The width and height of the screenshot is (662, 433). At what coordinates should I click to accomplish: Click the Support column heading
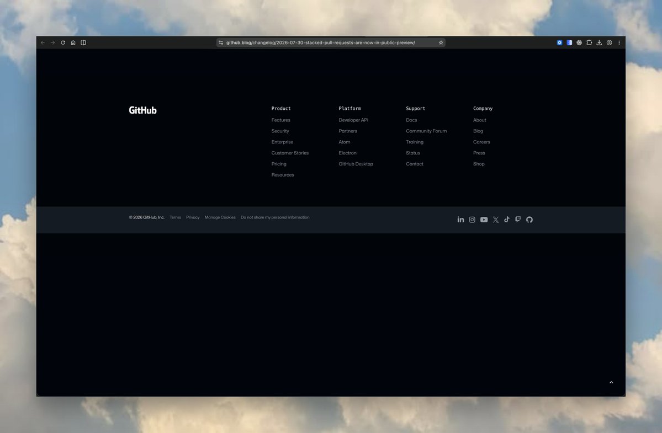(415, 108)
